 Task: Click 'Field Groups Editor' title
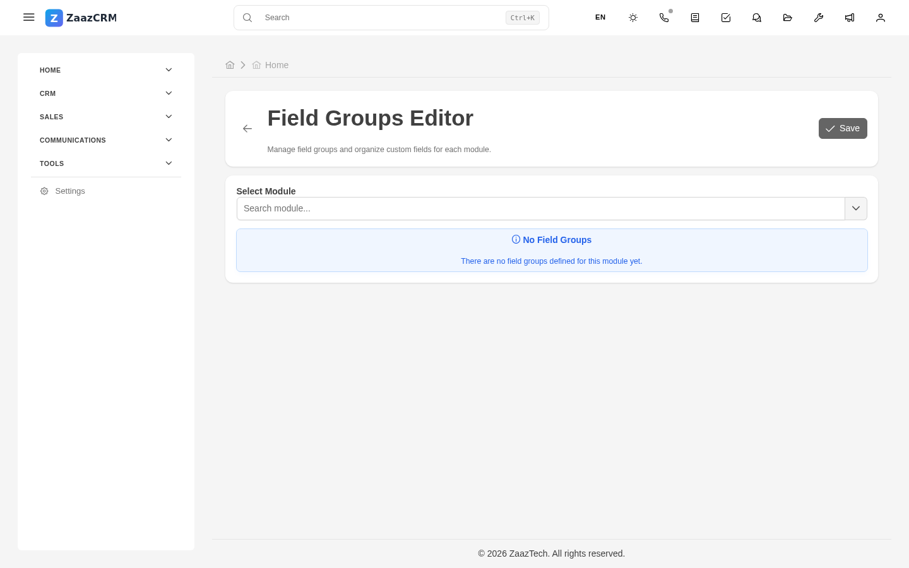(371, 118)
